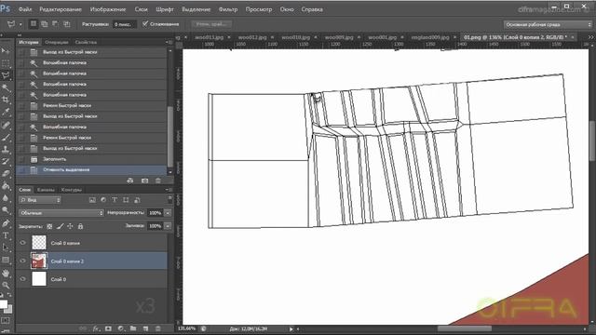596x335 pixels.
Task: Choose Subtract from selection mode
Action: (56, 24)
